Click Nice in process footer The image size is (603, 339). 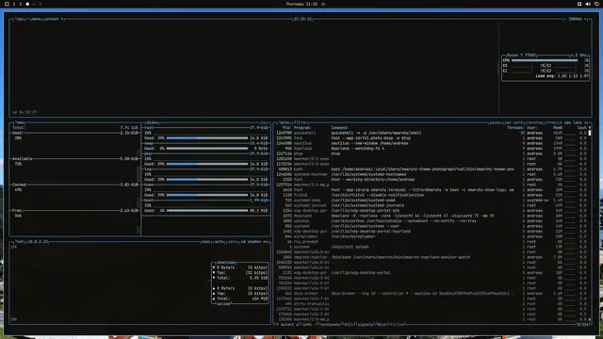pos(382,324)
